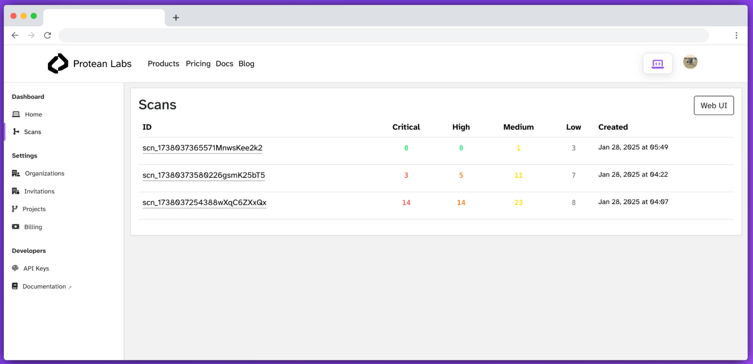Image resolution: width=753 pixels, height=364 pixels.
Task: Open the API Keys page
Action: [36, 268]
